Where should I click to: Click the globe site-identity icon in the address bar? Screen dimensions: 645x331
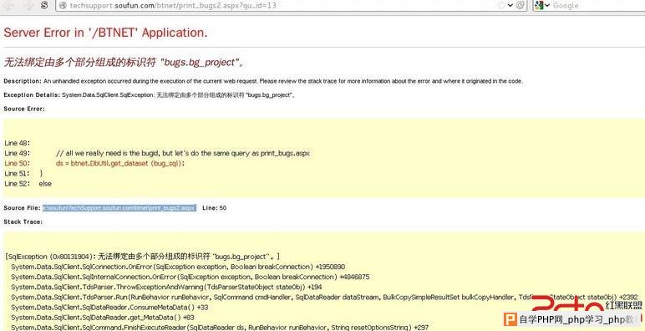pyautogui.click(x=63, y=5)
